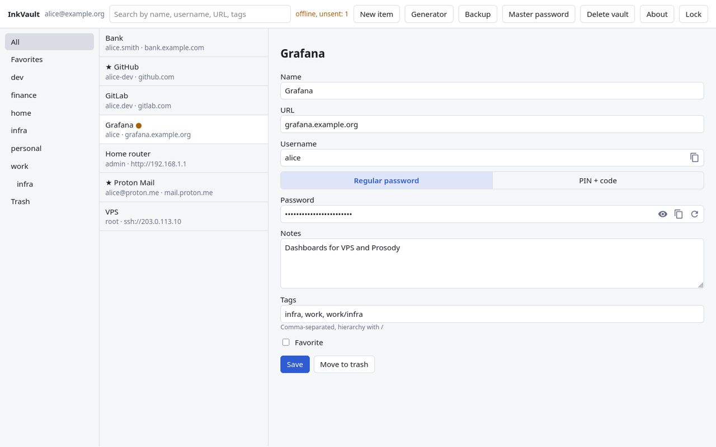Click the URL field with grafana.example.org
The height and width of the screenshot is (447, 716).
492,124
